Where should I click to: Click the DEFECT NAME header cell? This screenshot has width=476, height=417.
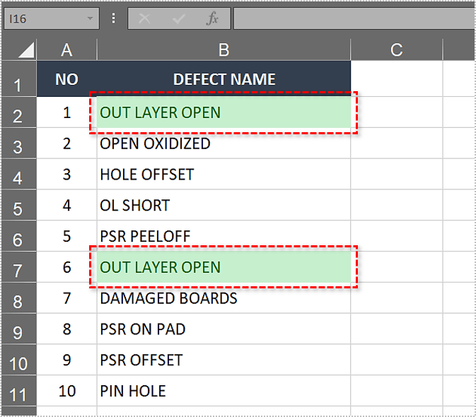pyautogui.click(x=224, y=79)
